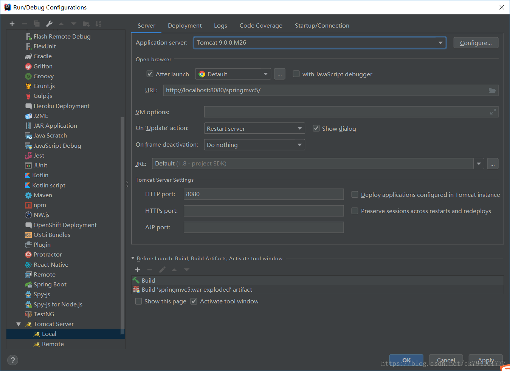Collapse the Before launch section

click(133, 258)
